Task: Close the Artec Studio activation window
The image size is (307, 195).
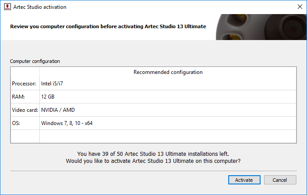Action: pyautogui.click(x=300, y=7)
